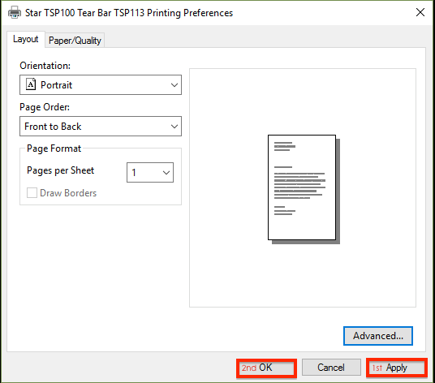
Task: Click the page preview thumbnail
Action: [304, 189]
